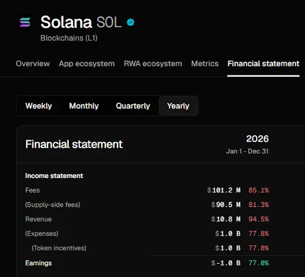Click the Supply-side fees row label

[53, 205]
